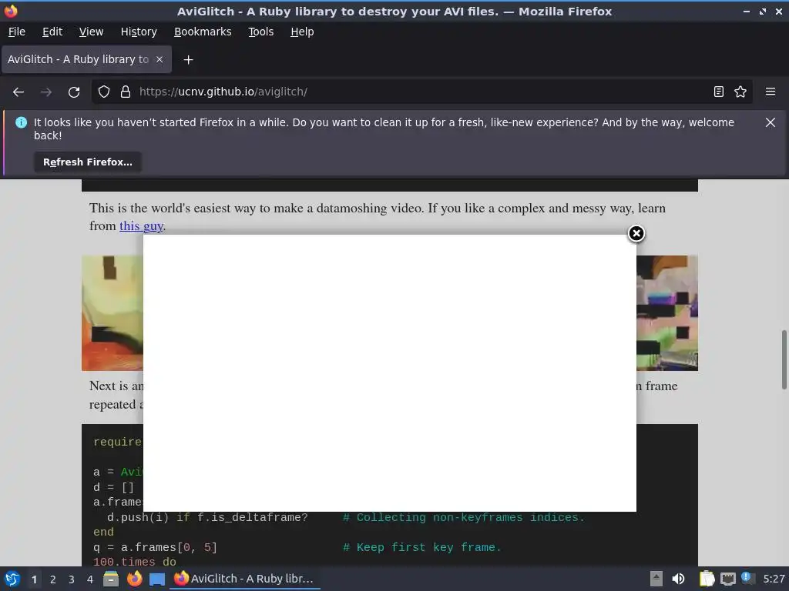Launch the file manager from taskbar
The height and width of the screenshot is (591, 789).
pos(111,579)
